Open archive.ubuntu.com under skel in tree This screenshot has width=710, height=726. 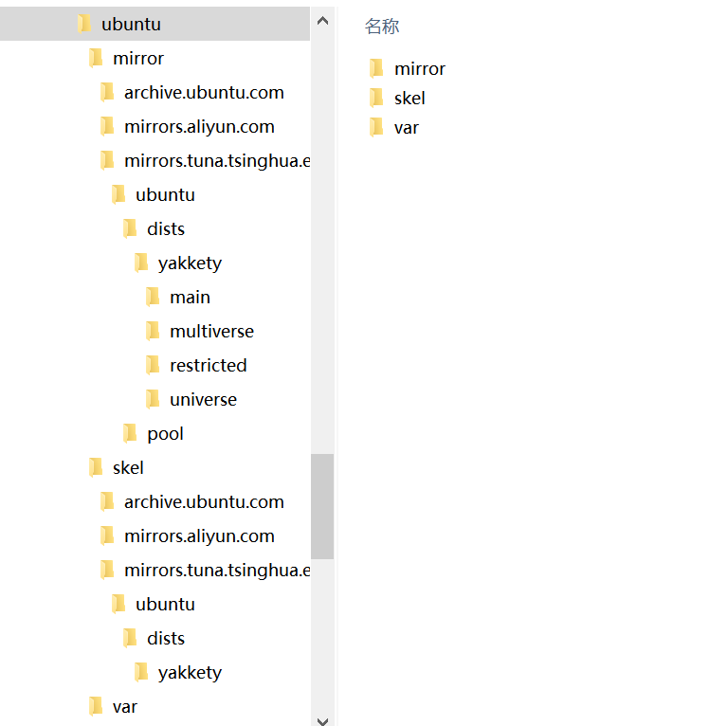click(204, 502)
